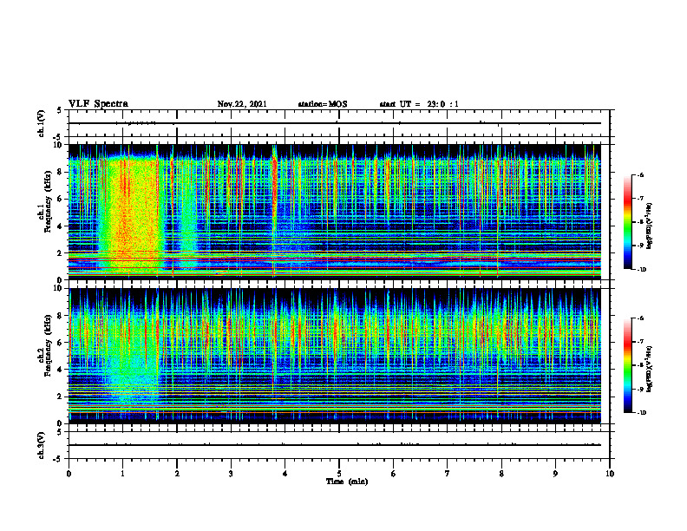The image size is (687, 531).
Task: Click the "1" minute tick label
Action: pyautogui.click(x=122, y=474)
